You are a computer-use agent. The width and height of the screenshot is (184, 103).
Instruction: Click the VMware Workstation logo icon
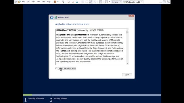[20, 2]
